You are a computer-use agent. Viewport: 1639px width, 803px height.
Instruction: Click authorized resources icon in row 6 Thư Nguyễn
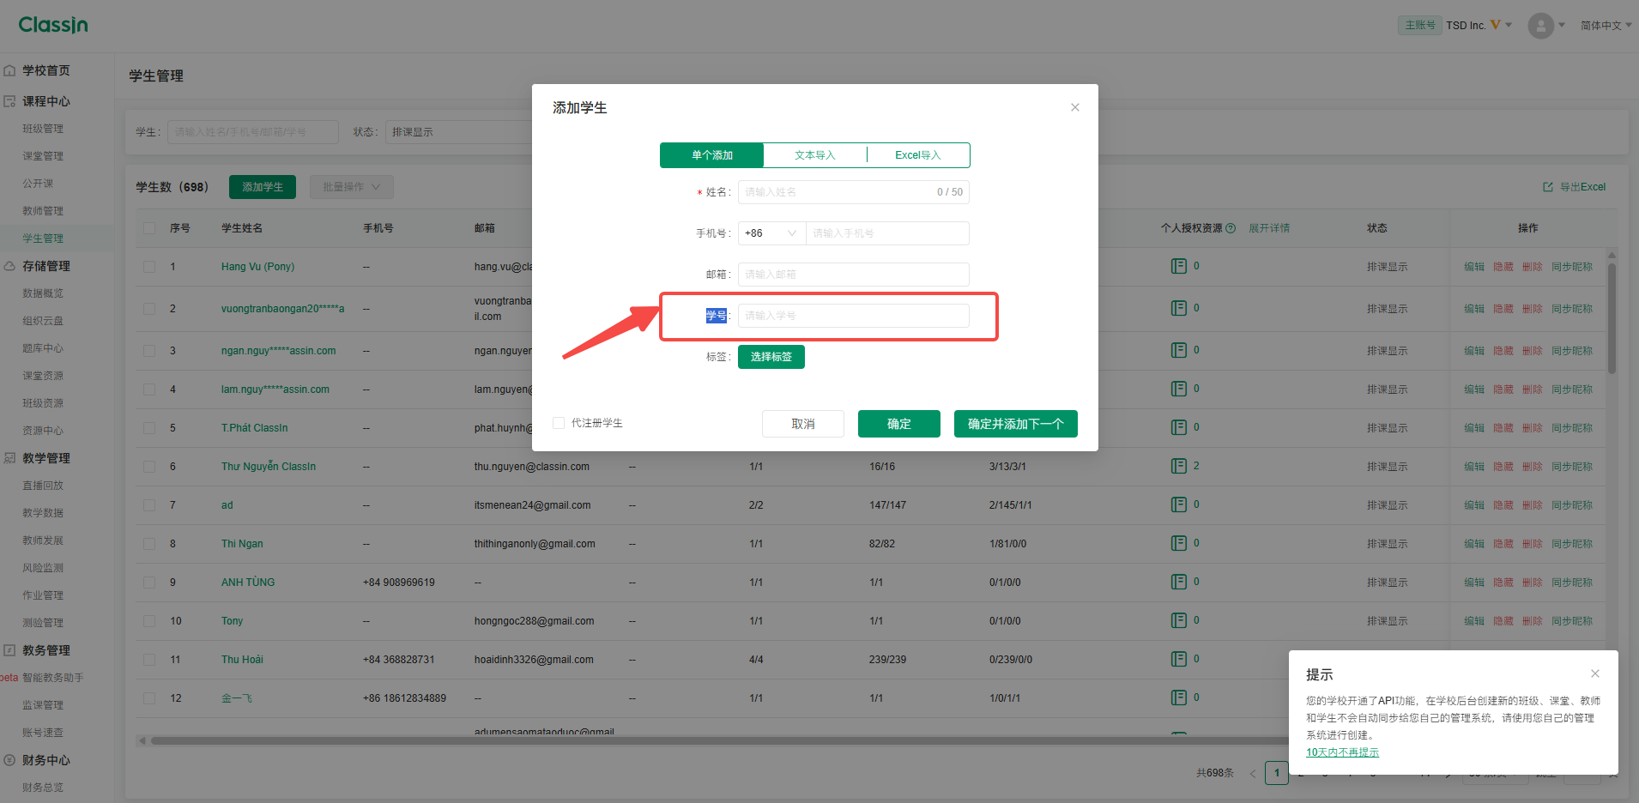[1179, 466]
